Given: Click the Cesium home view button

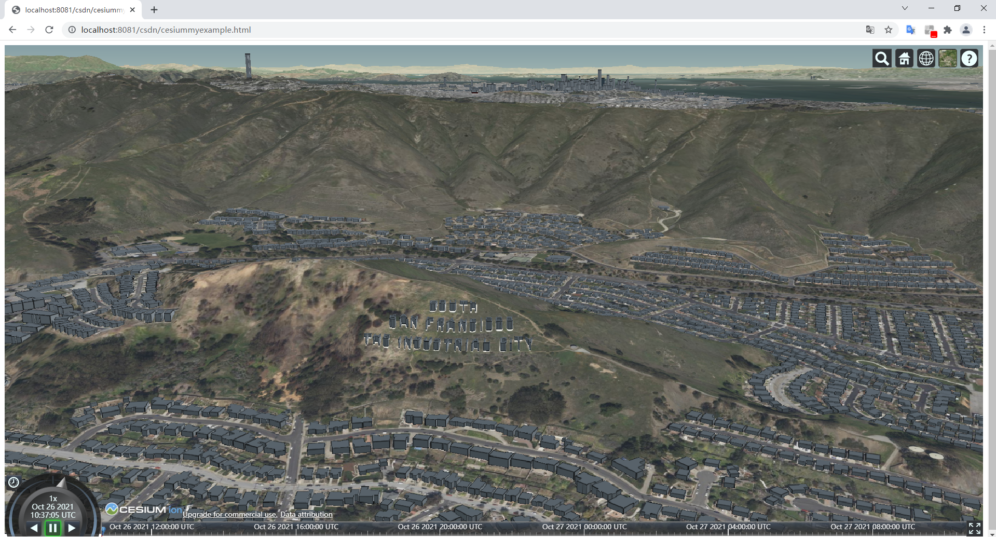Looking at the screenshot, I should coord(904,59).
